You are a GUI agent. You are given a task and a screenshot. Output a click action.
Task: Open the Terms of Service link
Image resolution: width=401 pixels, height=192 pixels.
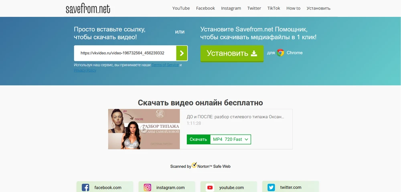click(165, 65)
